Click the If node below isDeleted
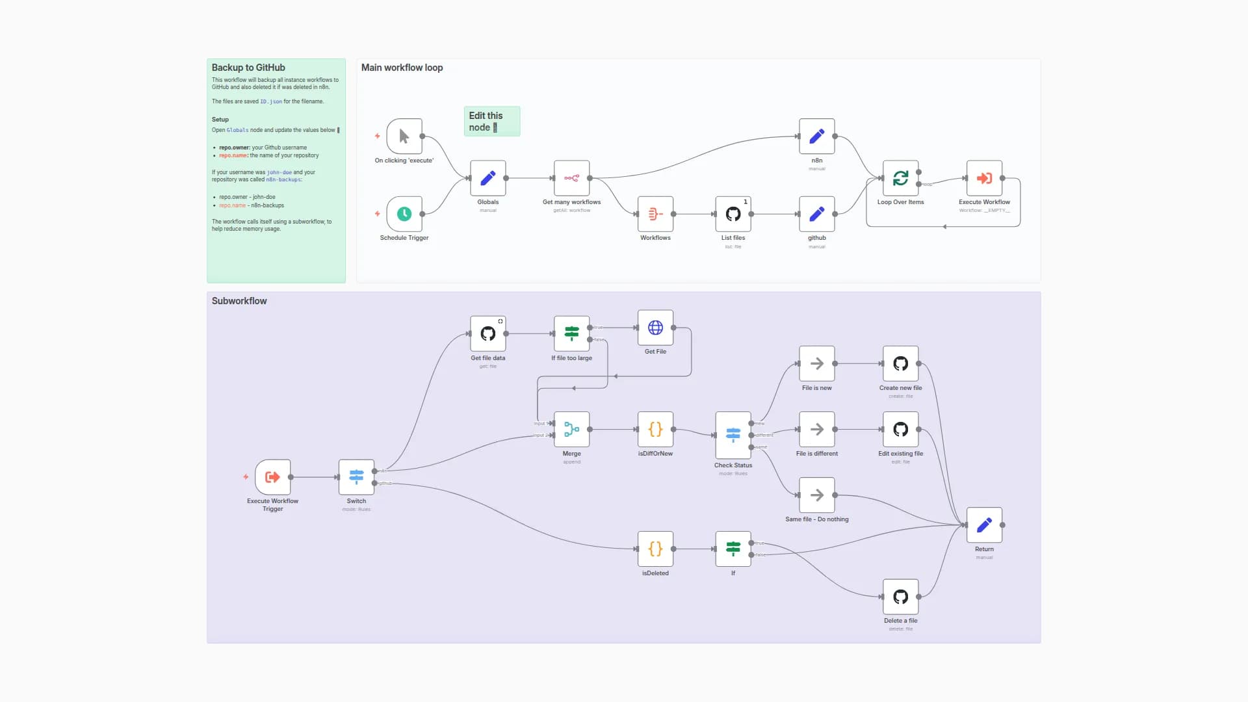Image resolution: width=1248 pixels, height=702 pixels. tap(733, 549)
